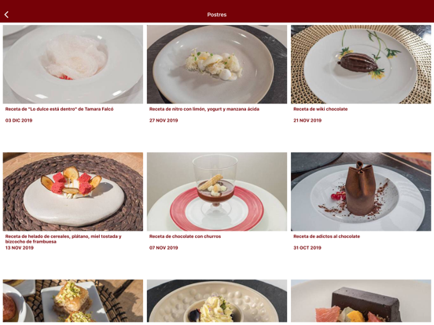434x325 pixels.
Task: Select 'Receta de adictos al chocolate' title
Action: (x=326, y=236)
